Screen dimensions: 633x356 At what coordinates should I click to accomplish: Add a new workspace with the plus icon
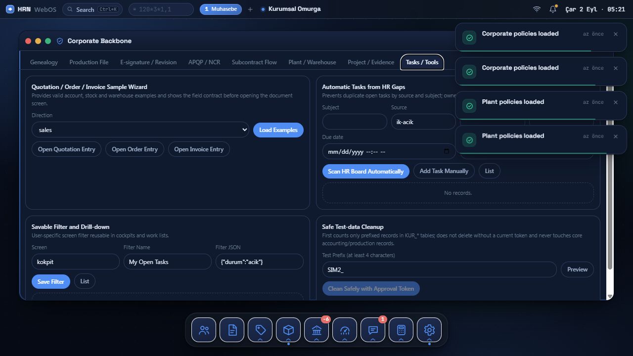tap(250, 9)
